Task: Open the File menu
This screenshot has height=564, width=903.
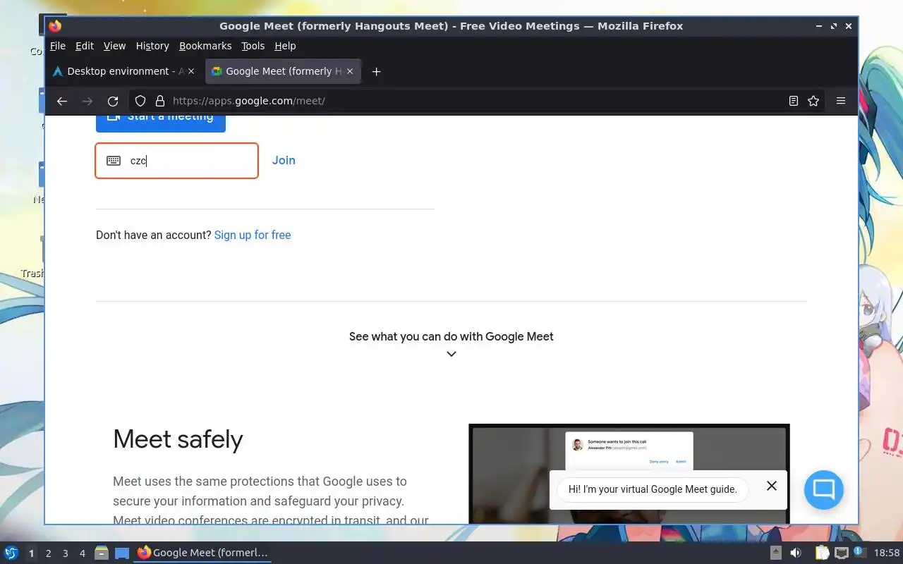Action: tap(58, 46)
